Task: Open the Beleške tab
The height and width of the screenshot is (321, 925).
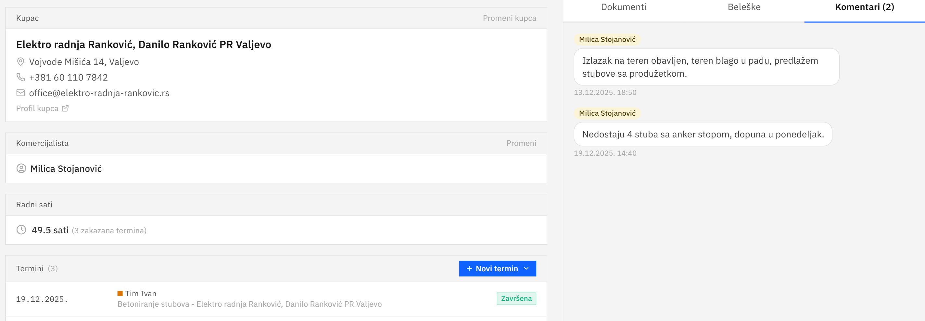Action: click(x=744, y=7)
